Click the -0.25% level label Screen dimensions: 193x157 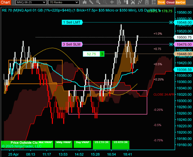tap(158, 110)
